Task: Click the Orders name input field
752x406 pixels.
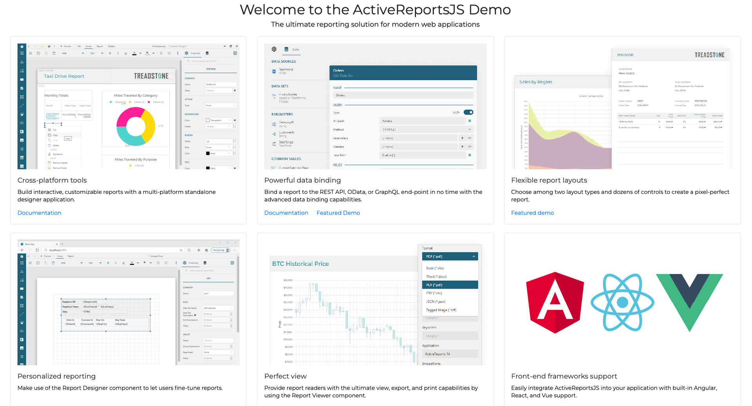Action: (403, 95)
